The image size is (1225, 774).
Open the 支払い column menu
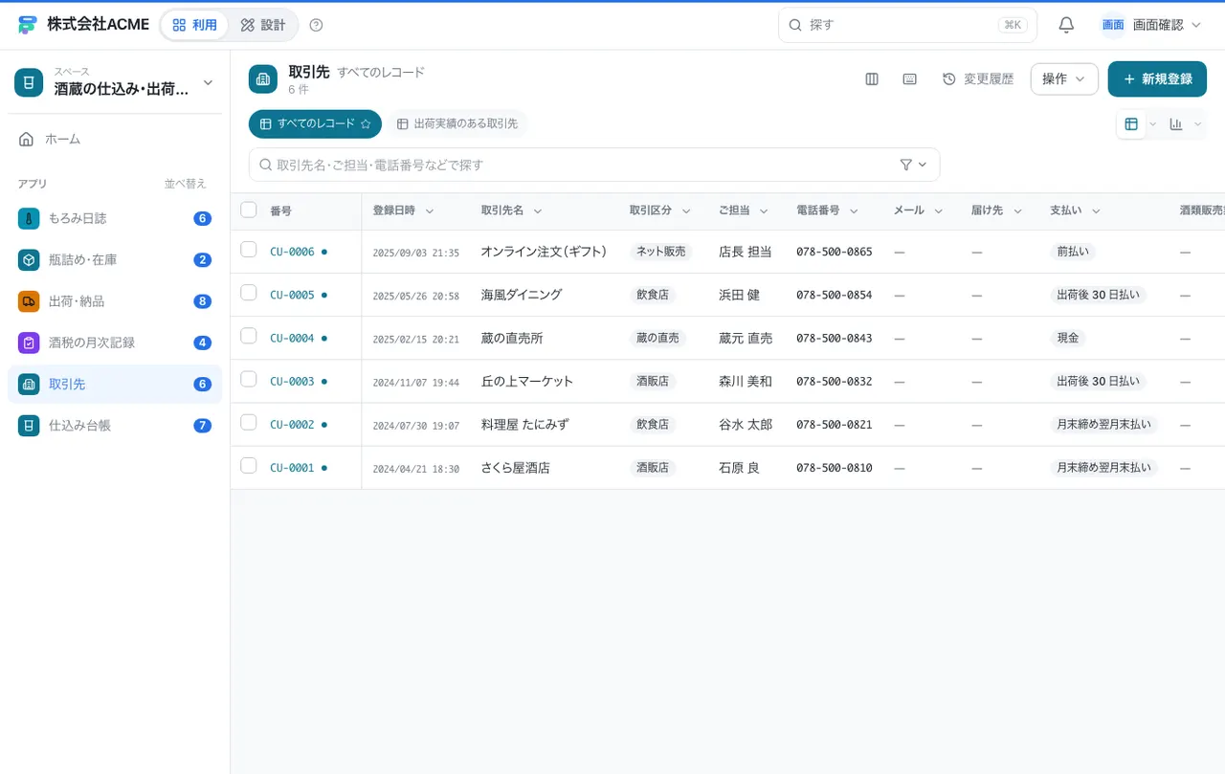(1096, 211)
